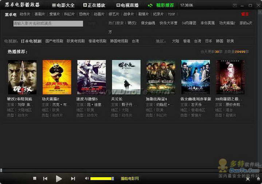262x184 pixels.
Task: Click the 关云长 movie title link
Action: coord(117,99)
